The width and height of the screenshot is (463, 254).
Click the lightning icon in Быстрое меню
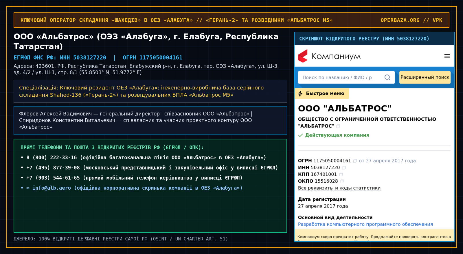click(x=300, y=94)
